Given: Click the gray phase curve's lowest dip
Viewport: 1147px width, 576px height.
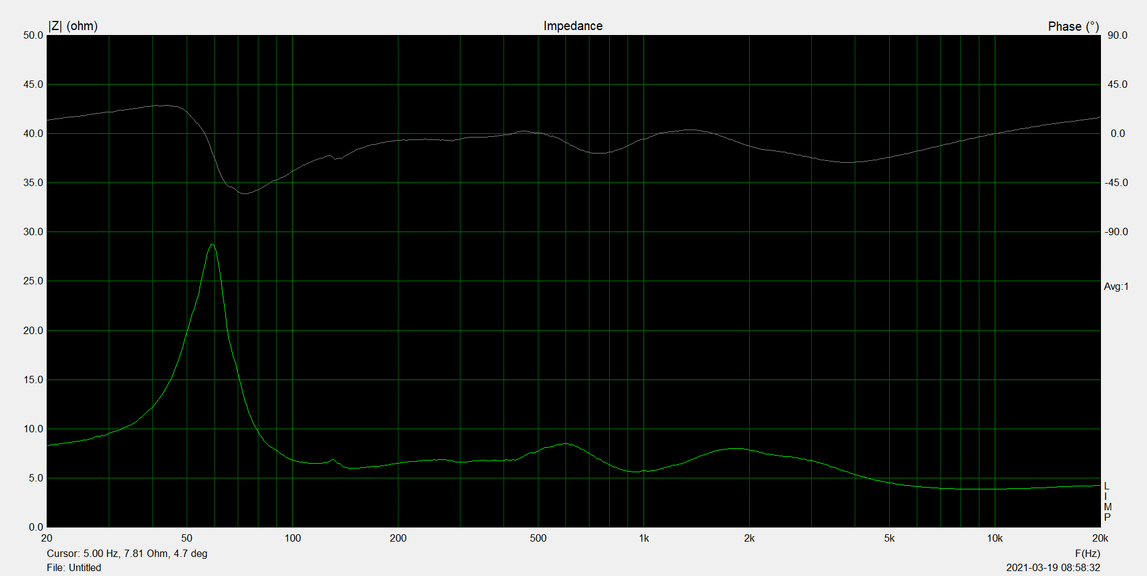Looking at the screenshot, I should click(244, 193).
